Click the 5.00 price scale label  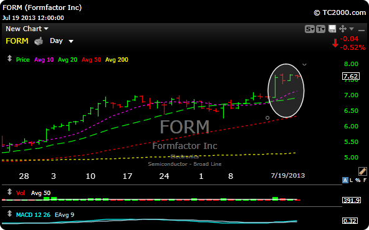pyautogui.click(x=351, y=157)
